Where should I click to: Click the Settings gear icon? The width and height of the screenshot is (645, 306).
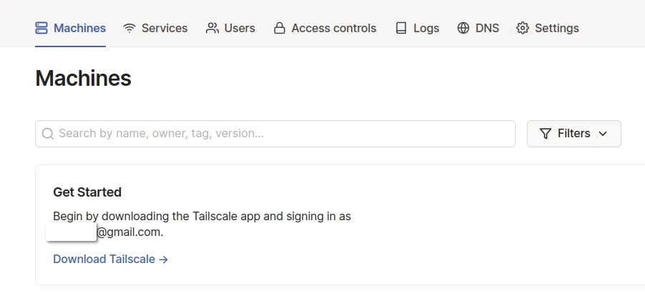pos(523,29)
